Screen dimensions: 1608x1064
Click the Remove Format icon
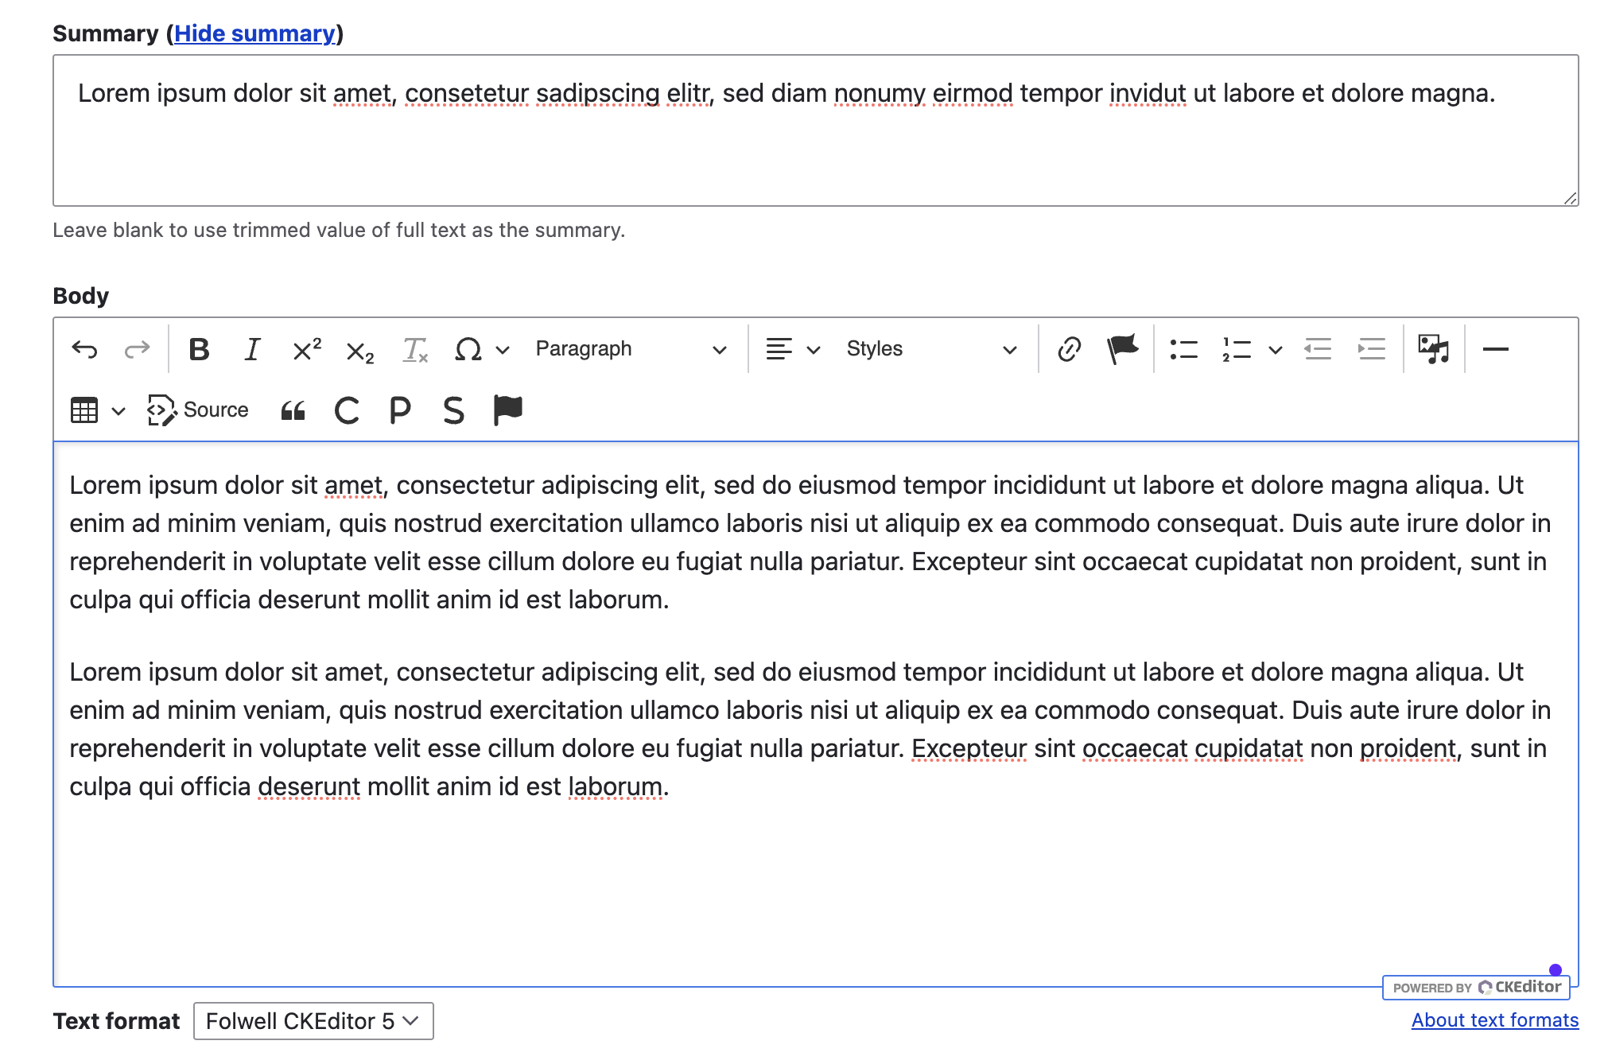click(x=414, y=349)
